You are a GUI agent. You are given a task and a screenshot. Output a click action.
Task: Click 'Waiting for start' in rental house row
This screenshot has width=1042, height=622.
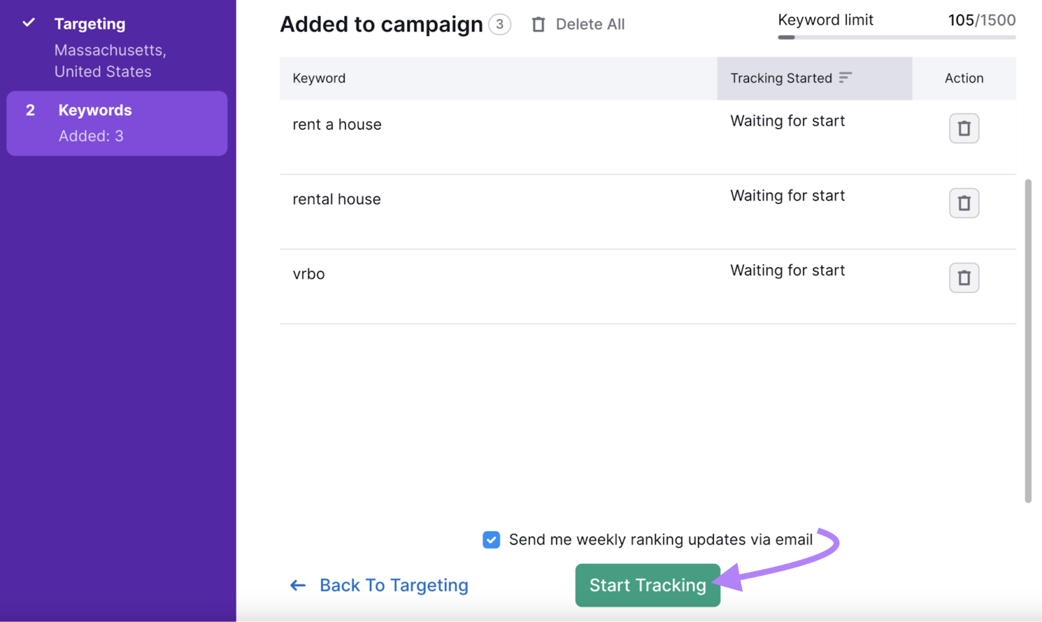click(x=787, y=196)
